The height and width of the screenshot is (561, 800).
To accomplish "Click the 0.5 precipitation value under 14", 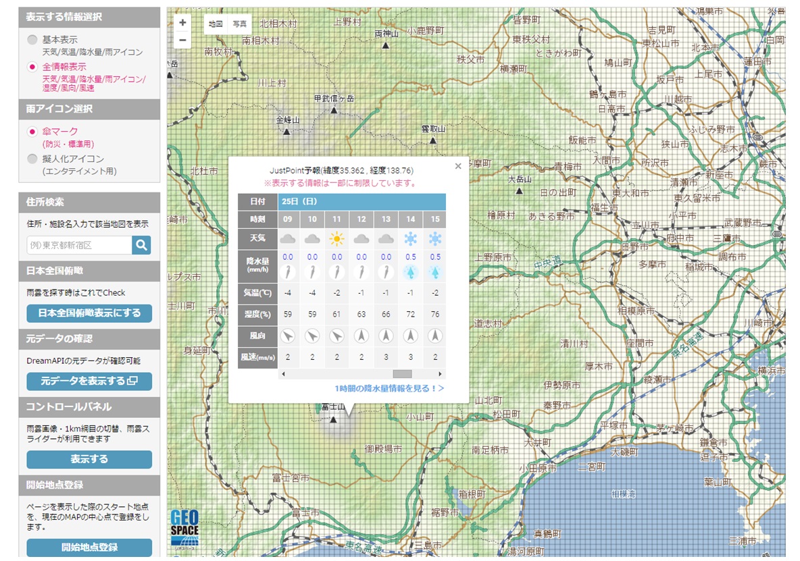I will [x=411, y=257].
